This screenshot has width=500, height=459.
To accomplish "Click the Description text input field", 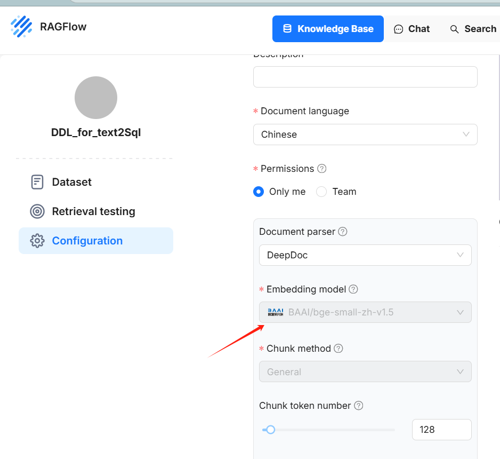I will coord(365,77).
